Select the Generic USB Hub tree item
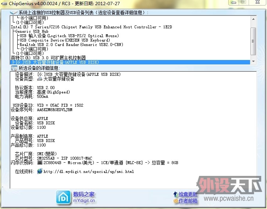 coord(32,31)
